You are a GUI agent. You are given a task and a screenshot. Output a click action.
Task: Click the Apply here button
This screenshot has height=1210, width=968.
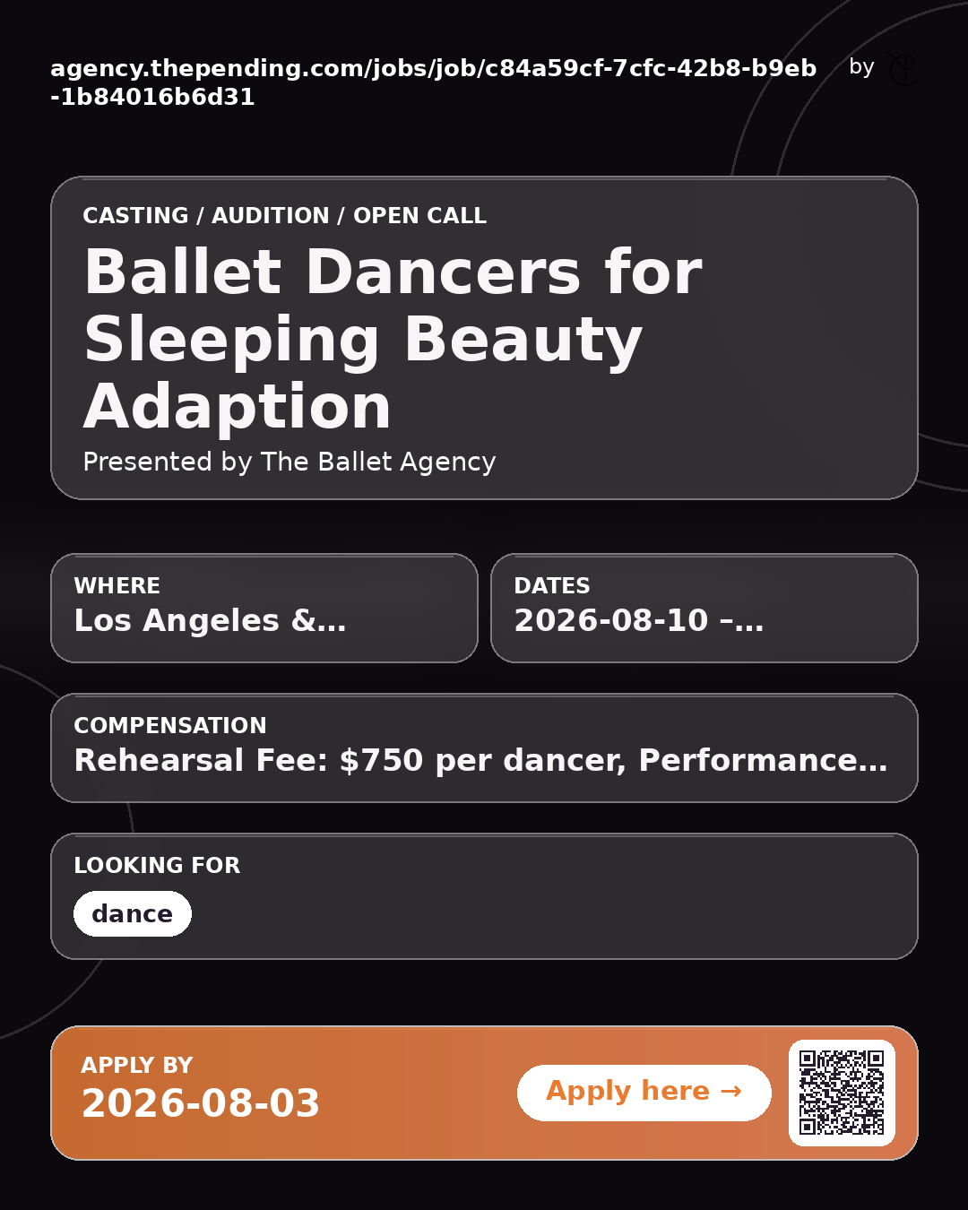click(644, 1093)
